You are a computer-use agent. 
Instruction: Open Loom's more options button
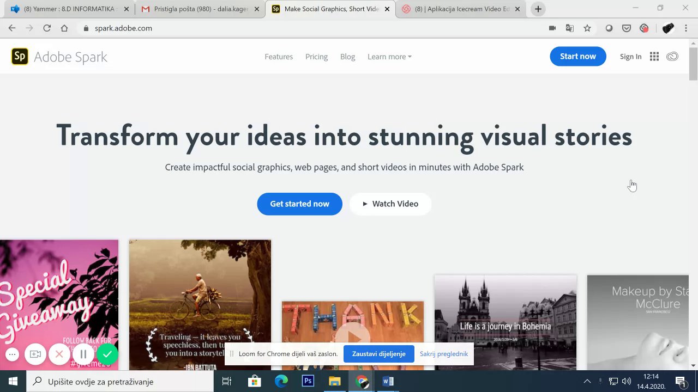pos(12,354)
